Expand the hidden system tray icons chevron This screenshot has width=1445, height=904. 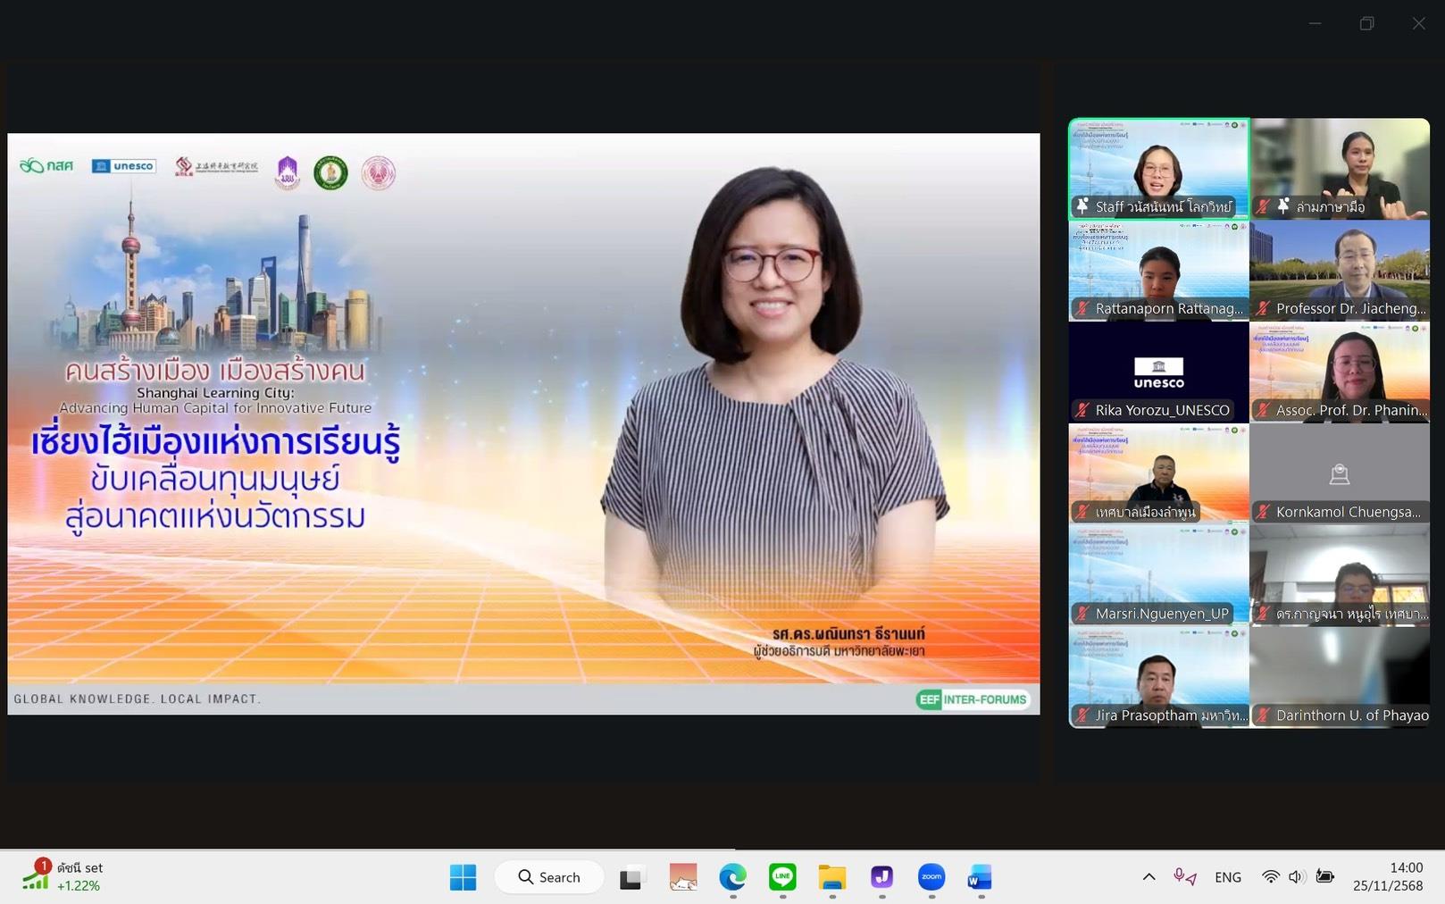1148,877
